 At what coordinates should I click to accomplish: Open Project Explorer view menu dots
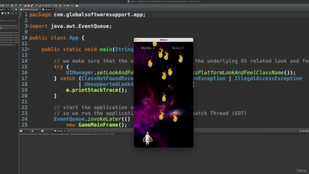(16, 13)
